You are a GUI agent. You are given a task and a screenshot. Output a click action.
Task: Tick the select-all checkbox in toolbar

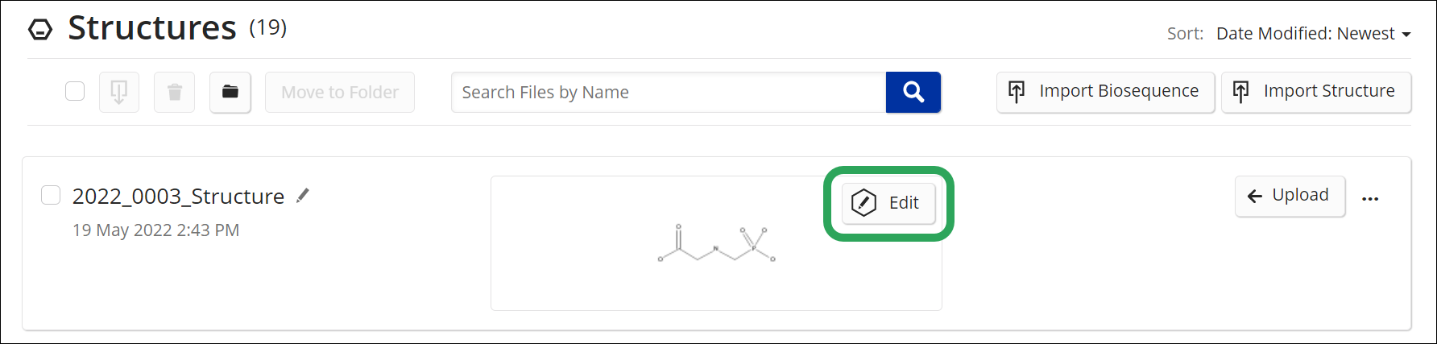(x=75, y=91)
